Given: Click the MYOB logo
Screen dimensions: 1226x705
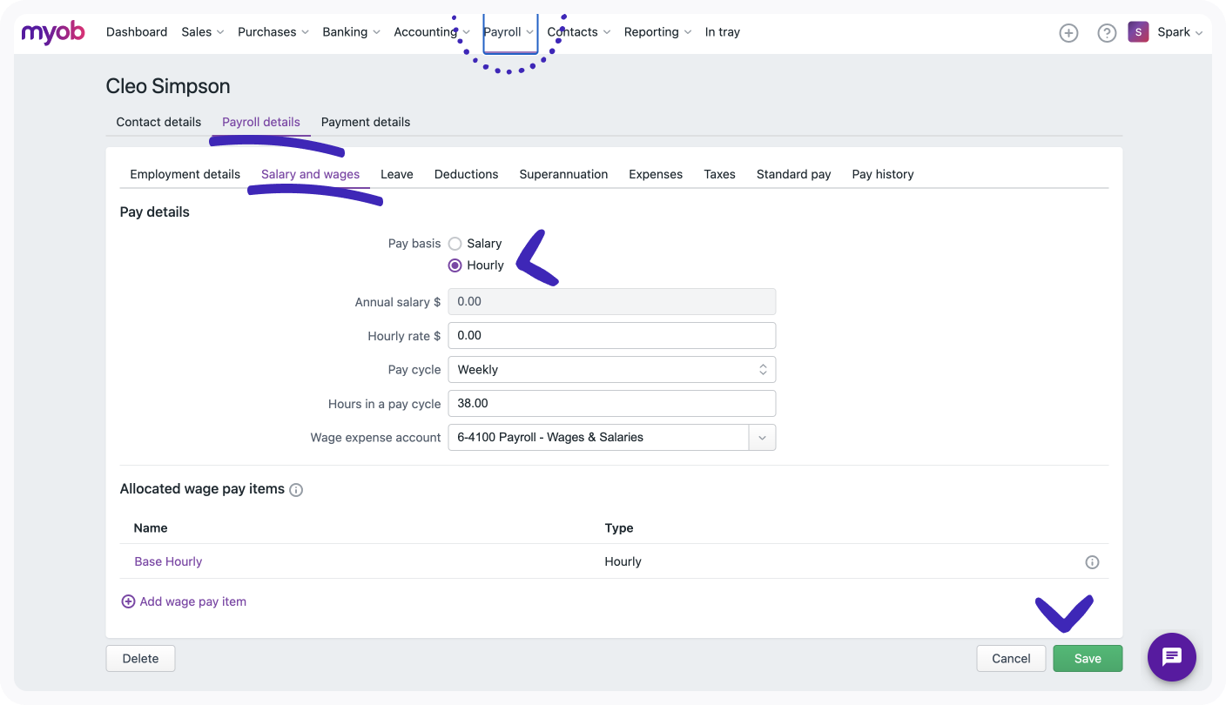Looking at the screenshot, I should point(53,32).
